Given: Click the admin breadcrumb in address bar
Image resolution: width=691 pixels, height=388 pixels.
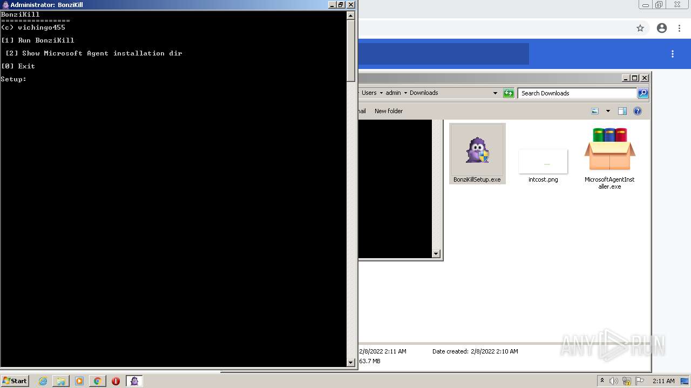Looking at the screenshot, I should tap(393, 93).
